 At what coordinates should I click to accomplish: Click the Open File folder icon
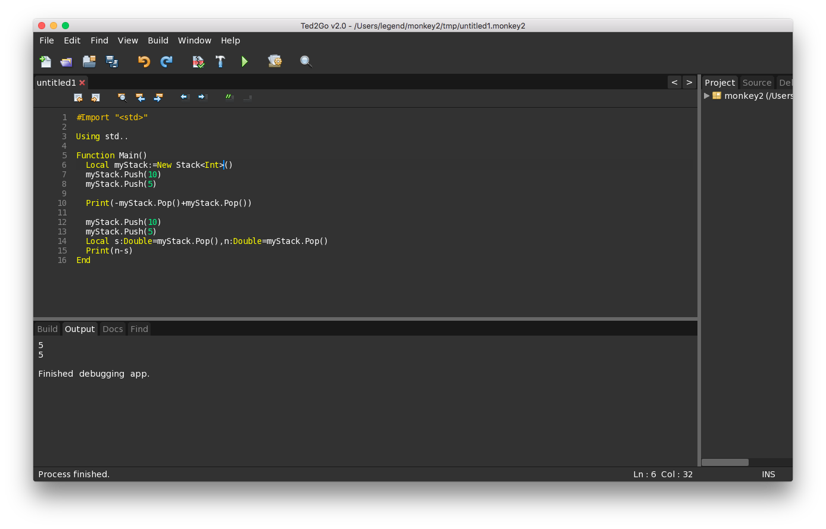coord(66,61)
